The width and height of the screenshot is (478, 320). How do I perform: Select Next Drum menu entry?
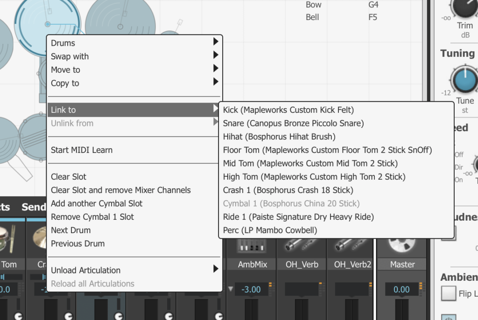point(71,230)
